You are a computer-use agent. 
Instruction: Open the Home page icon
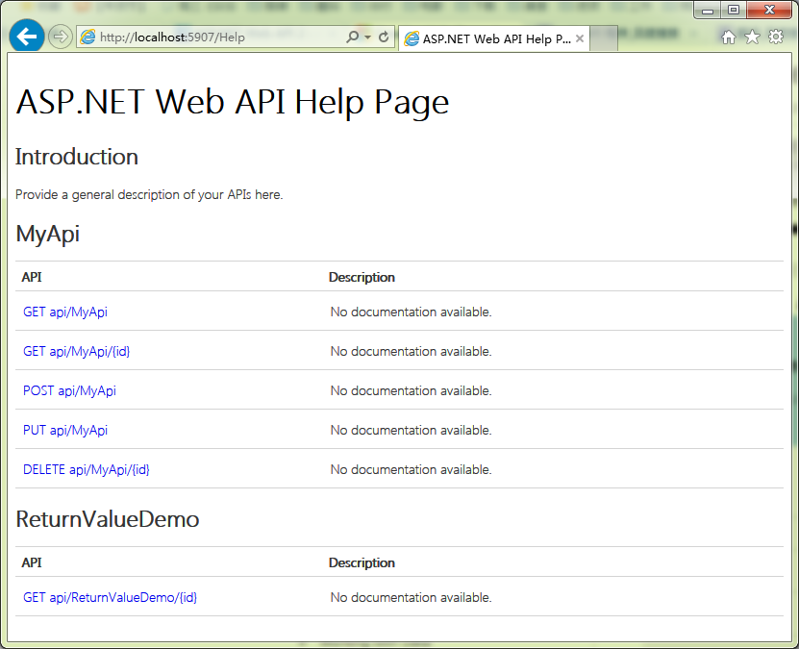729,37
